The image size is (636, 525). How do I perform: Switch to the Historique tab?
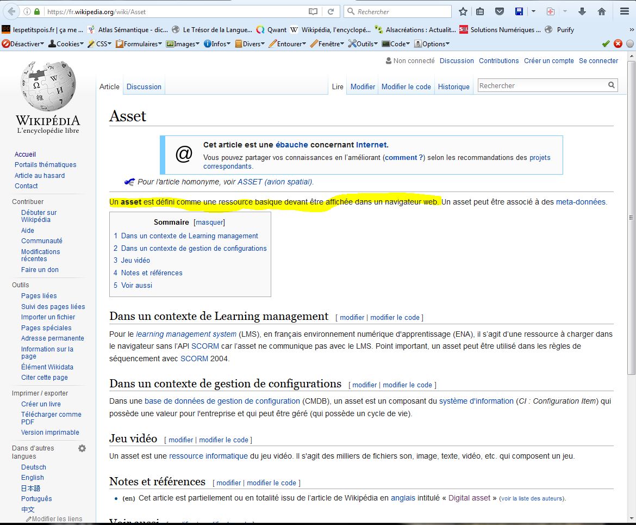click(453, 87)
